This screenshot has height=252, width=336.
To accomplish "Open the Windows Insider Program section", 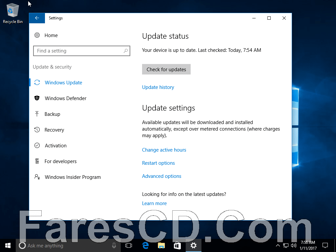I will point(73,177).
